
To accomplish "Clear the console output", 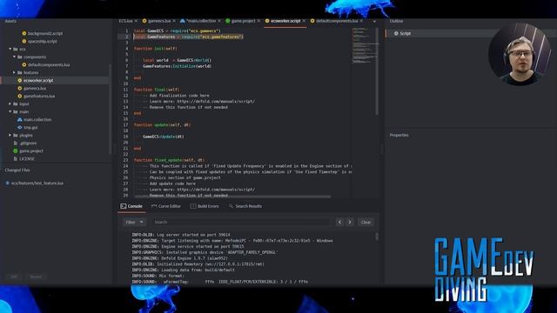I will (x=366, y=223).
